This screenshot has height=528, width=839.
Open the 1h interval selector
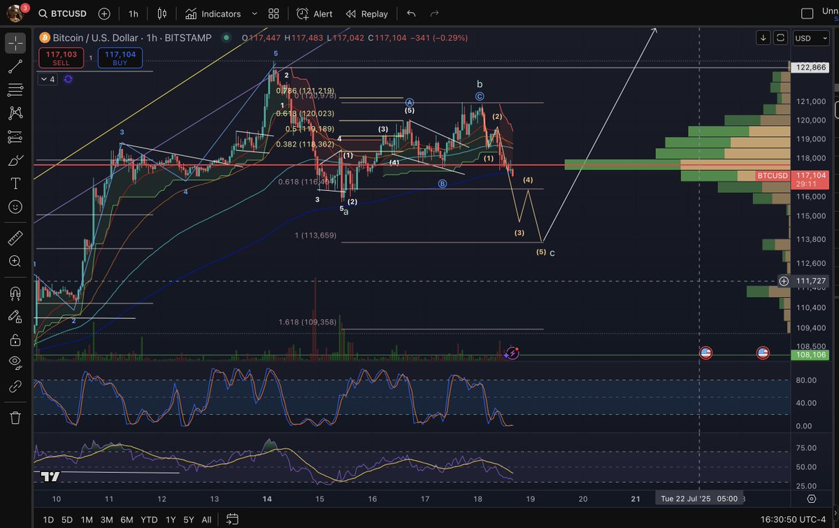coord(134,14)
